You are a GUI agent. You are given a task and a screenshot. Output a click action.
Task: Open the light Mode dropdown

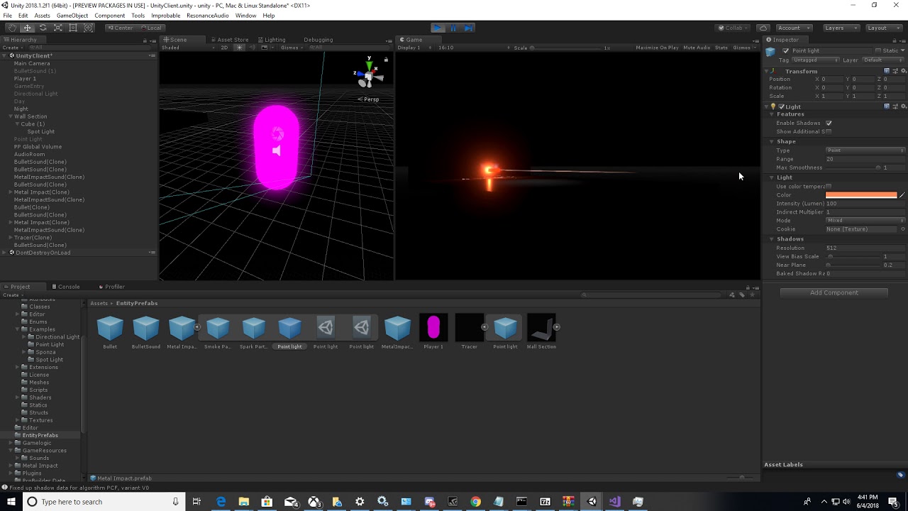865,221
